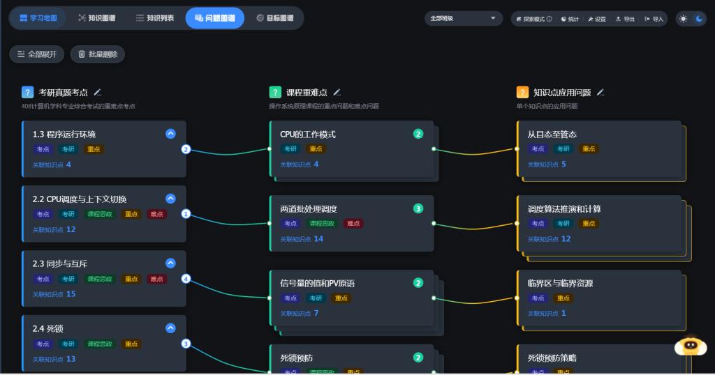This screenshot has height=375, width=715.
Task: Click the 导入 import icon
Action: coord(654,19)
